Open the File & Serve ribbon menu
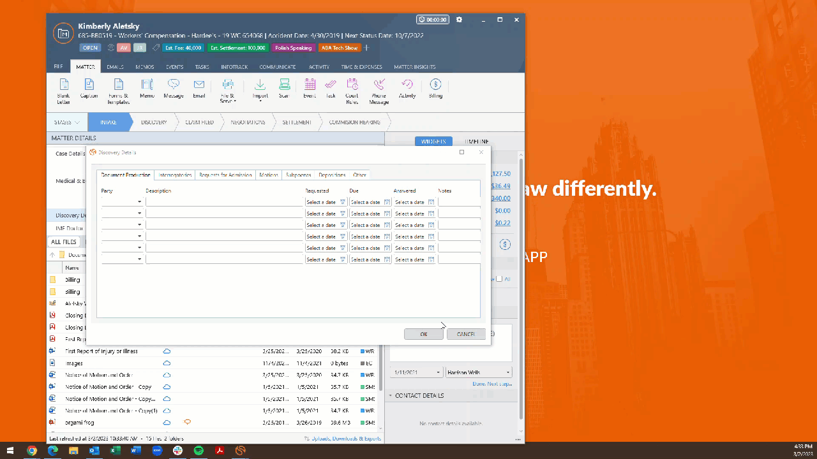Screen dimensions: 817x459 coord(228,91)
